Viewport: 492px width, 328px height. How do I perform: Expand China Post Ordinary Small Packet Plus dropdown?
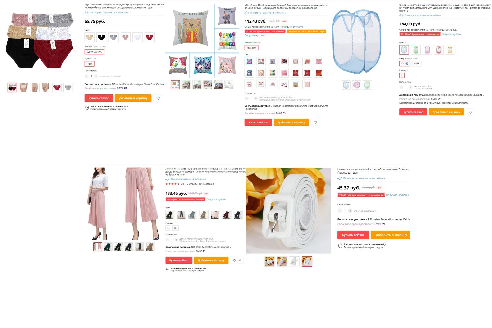pyautogui.click(x=258, y=109)
